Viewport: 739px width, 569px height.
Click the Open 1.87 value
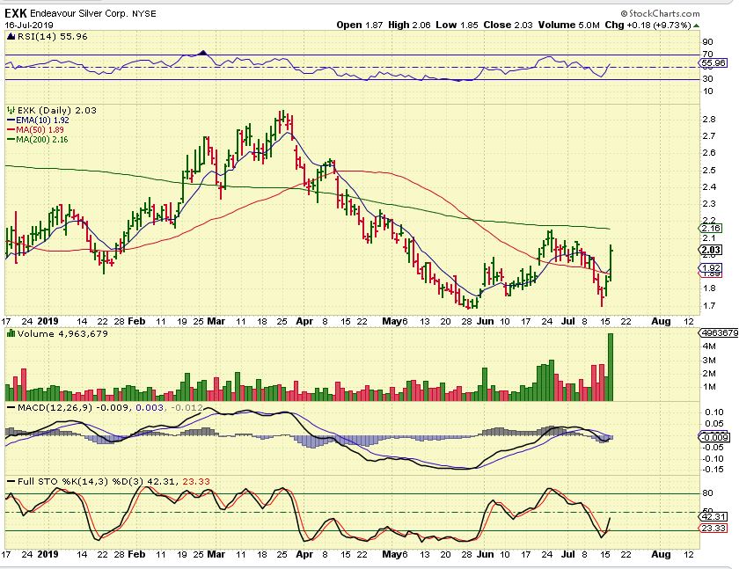pyautogui.click(x=359, y=25)
